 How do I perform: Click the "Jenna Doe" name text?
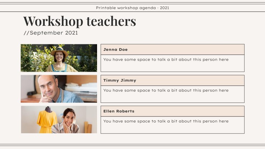115,49
